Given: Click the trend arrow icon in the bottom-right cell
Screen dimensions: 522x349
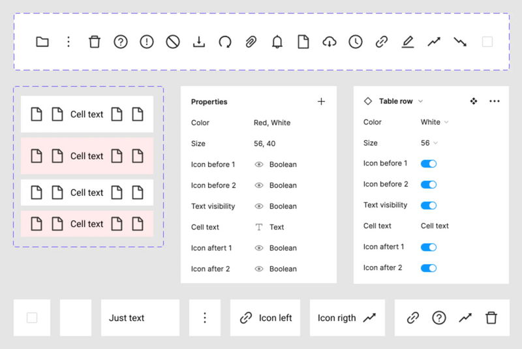Looking at the screenshot, I should click(465, 318).
